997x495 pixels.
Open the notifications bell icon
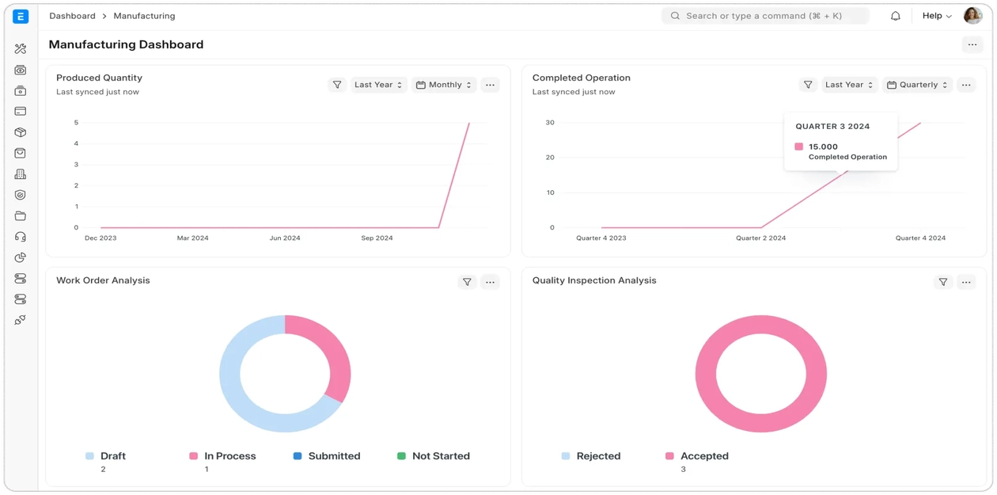(896, 16)
